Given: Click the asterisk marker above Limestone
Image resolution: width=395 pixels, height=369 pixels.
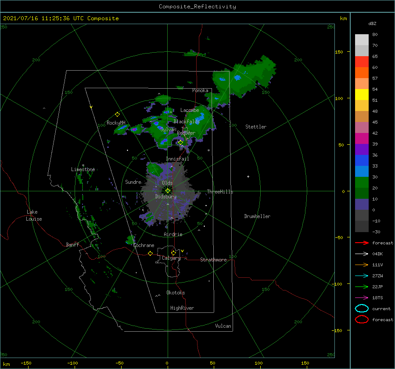Looking at the screenshot, I should point(83,165).
